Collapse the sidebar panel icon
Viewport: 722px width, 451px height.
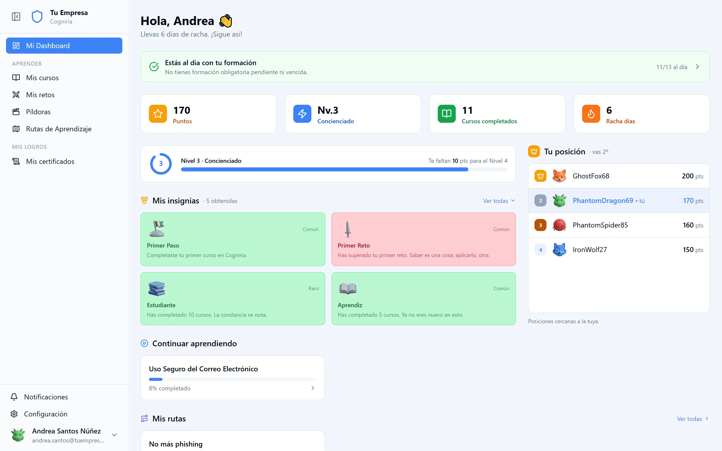(16, 16)
